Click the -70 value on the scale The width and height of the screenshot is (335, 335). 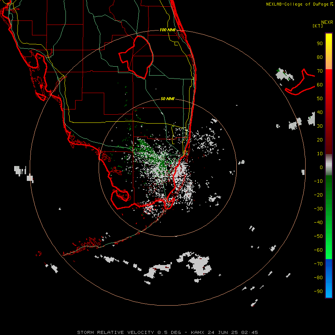coord(318,264)
